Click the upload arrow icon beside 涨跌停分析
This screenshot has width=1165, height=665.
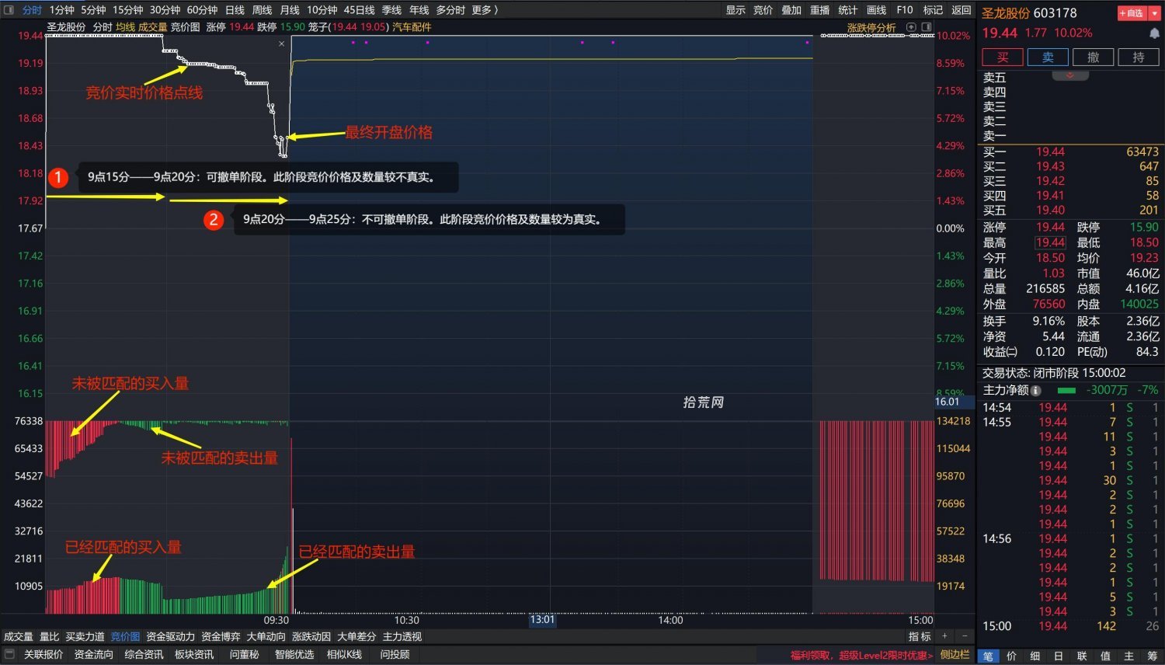click(912, 27)
